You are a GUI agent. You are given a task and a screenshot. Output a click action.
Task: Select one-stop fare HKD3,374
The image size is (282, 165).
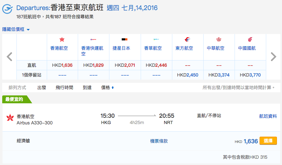[x=219, y=75]
